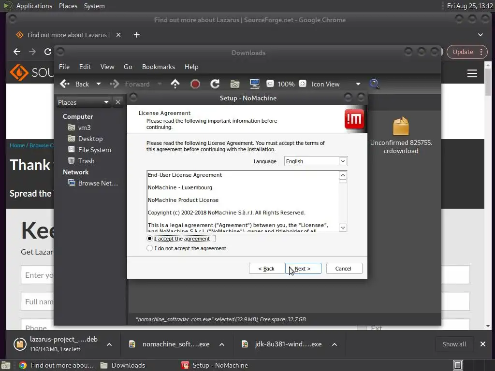Click Setup - NoMachine taskbar entry
495x371 pixels.
215,365
